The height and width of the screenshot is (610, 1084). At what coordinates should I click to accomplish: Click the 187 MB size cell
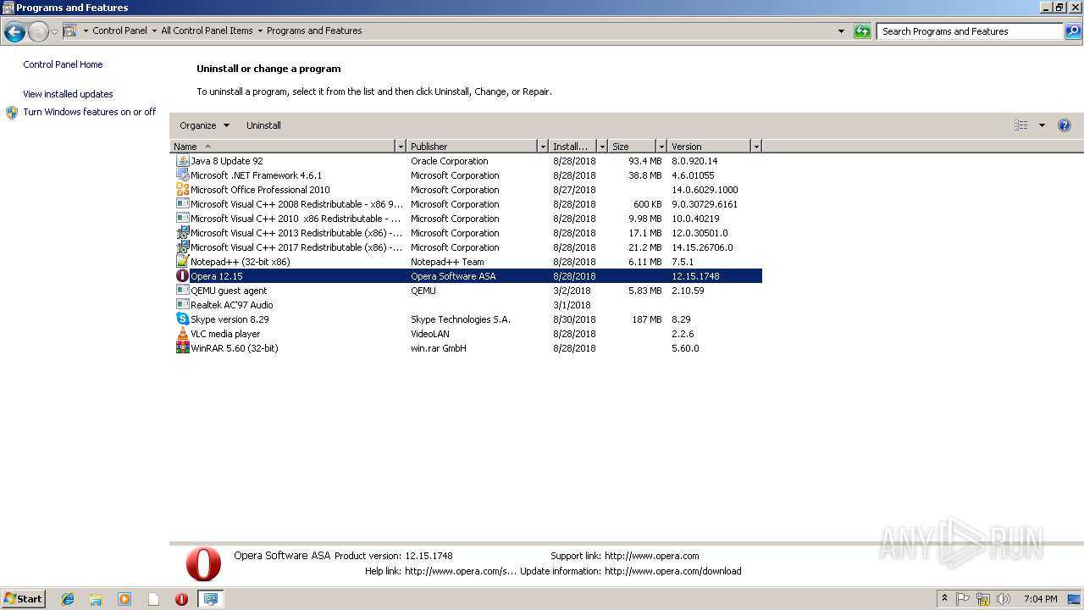point(647,319)
